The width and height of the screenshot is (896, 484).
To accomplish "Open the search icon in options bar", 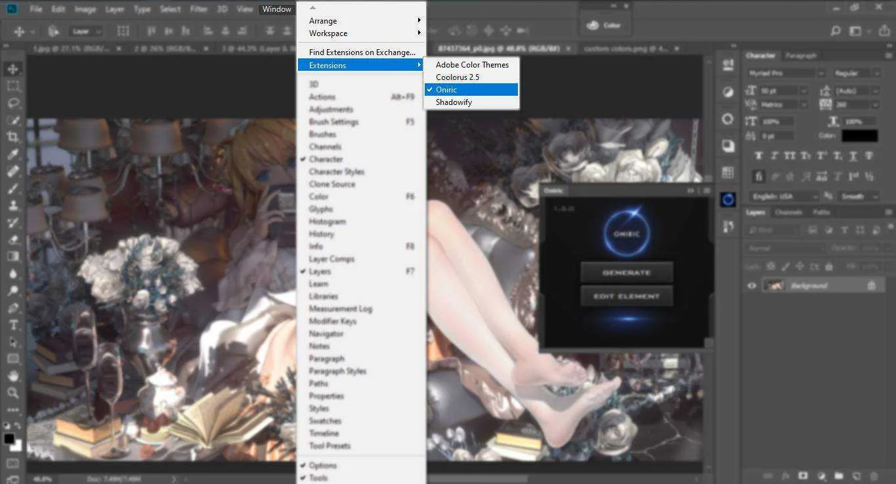I will pyautogui.click(x=836, y=31).
